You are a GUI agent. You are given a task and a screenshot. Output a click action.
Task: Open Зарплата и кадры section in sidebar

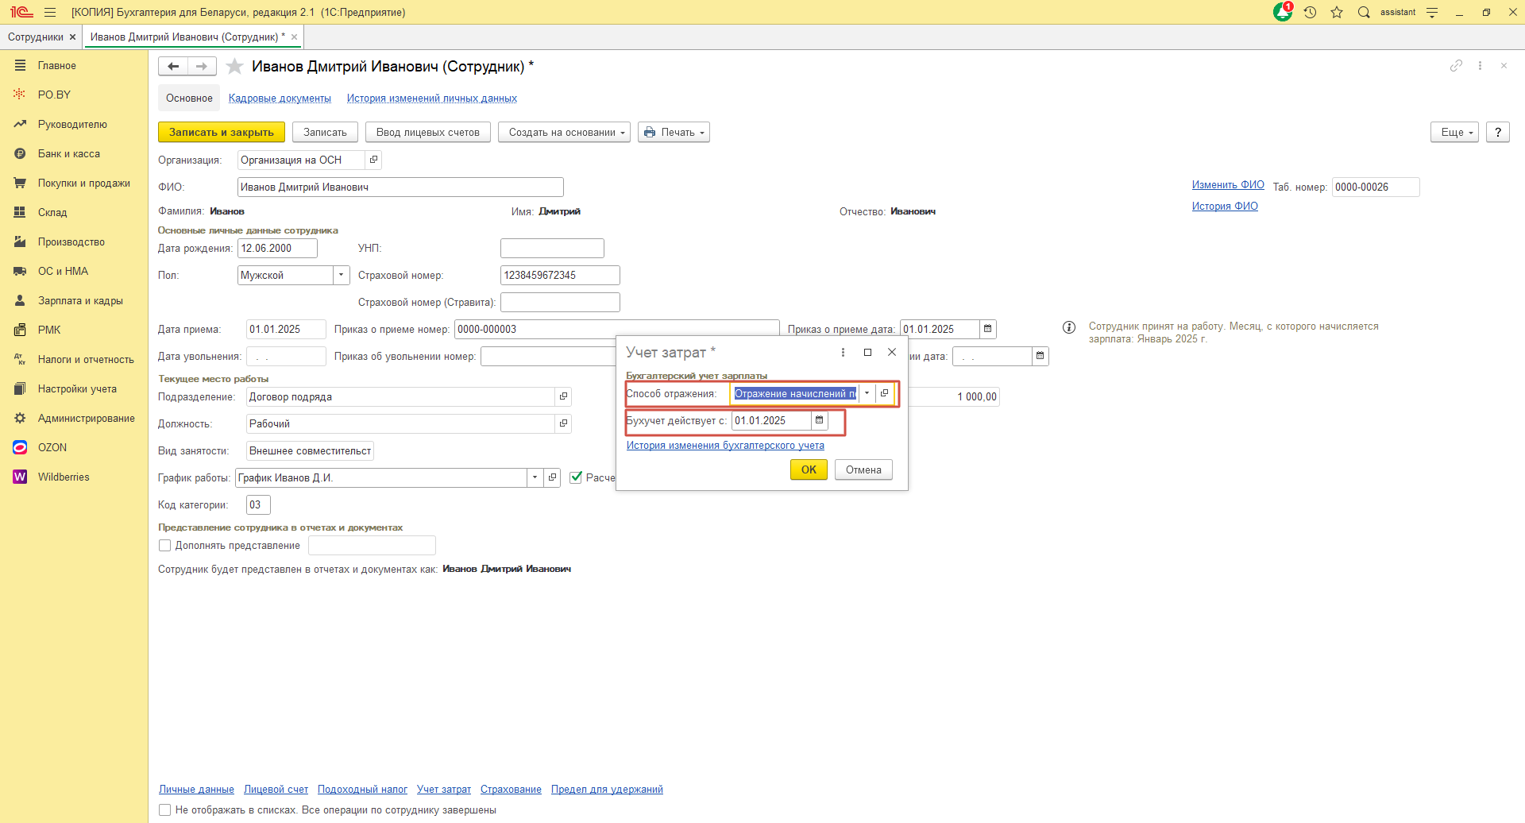click(80, 301)
